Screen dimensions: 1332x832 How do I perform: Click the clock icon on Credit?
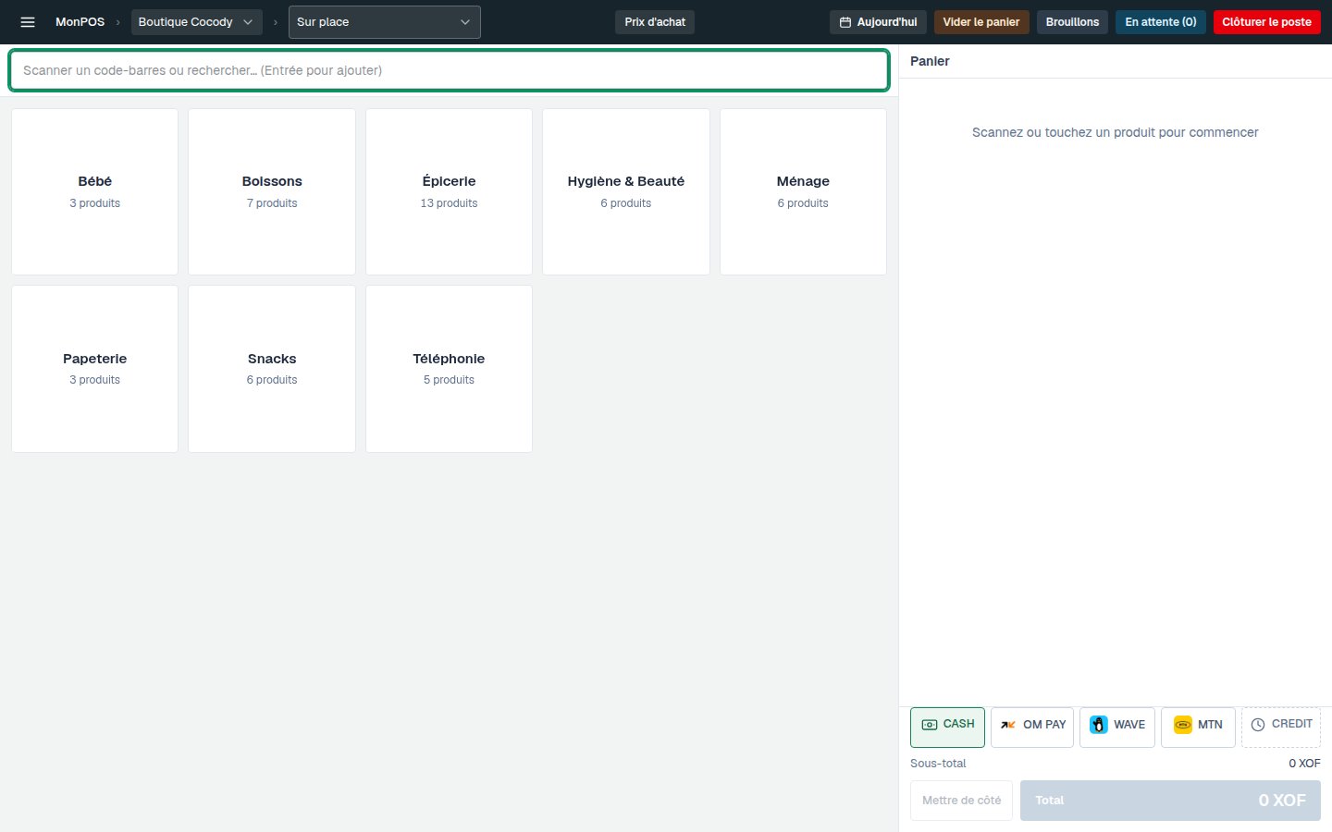[x=1258, y=725]
